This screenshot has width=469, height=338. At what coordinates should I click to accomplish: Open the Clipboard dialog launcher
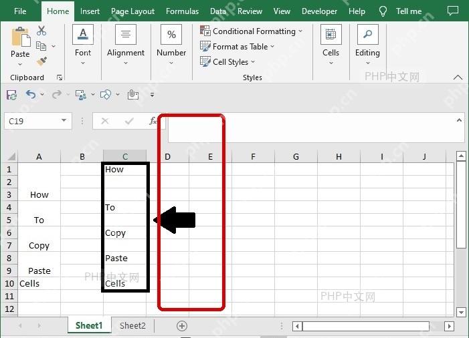[x=60, y=77]
